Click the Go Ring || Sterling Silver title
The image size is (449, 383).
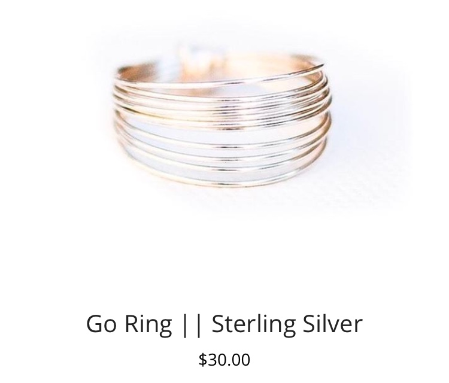click(x=224, y=324)
